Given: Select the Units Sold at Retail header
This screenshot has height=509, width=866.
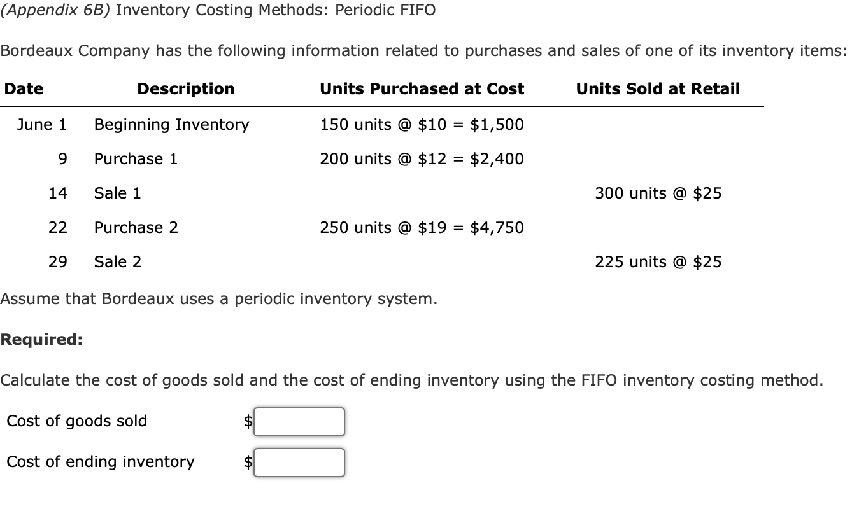Looking at the screenshot, I should [658, 88].
